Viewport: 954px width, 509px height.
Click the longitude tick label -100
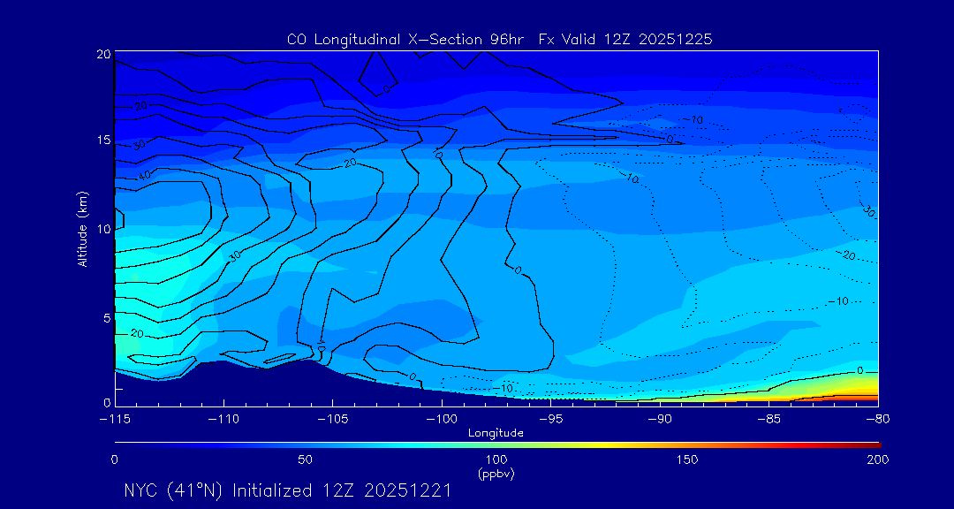(441, 420)
